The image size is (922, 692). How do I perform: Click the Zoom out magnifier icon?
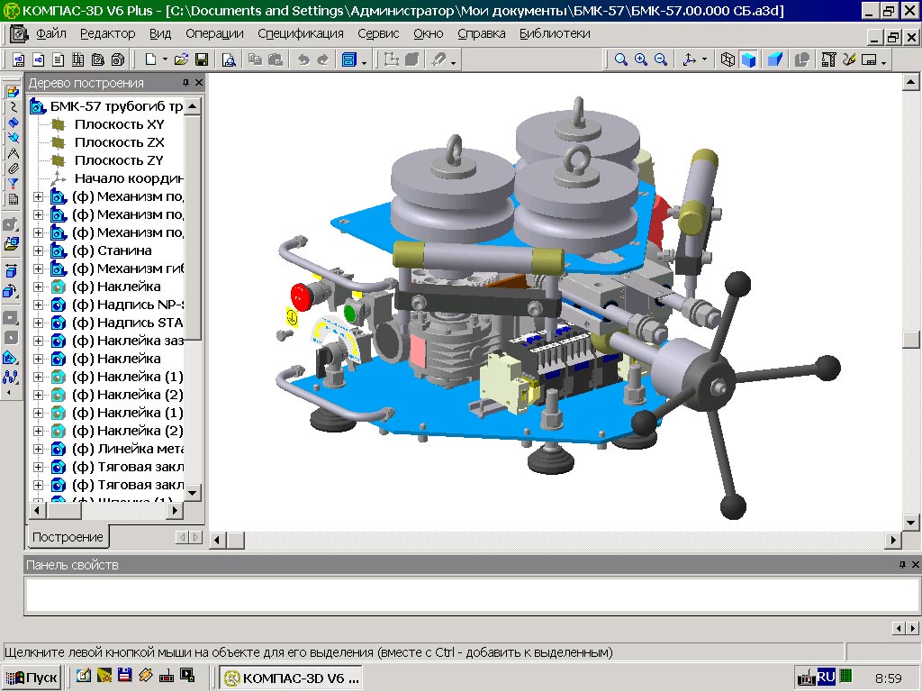click(661, 59)
